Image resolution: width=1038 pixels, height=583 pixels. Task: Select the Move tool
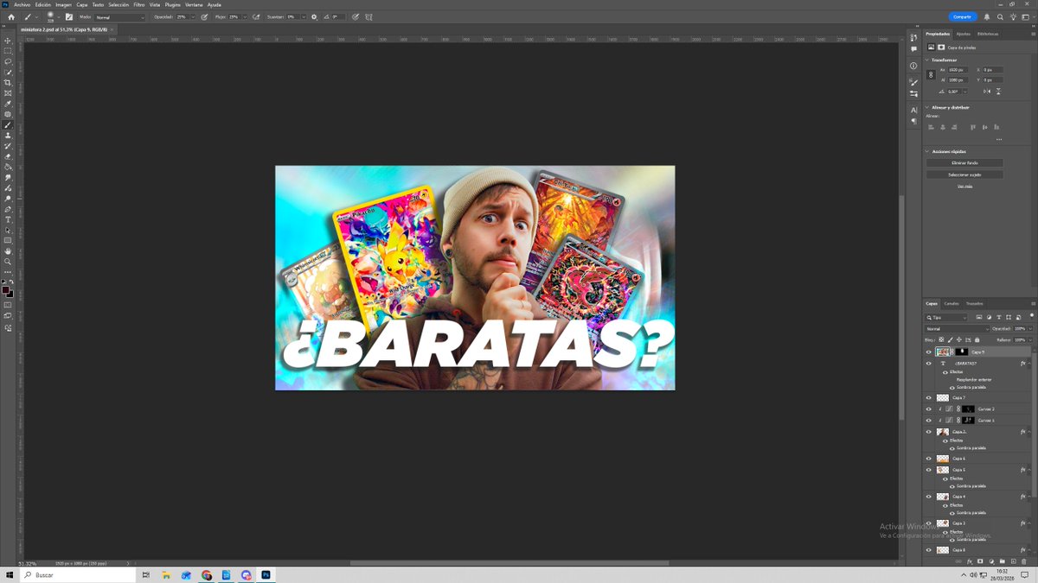8,41
